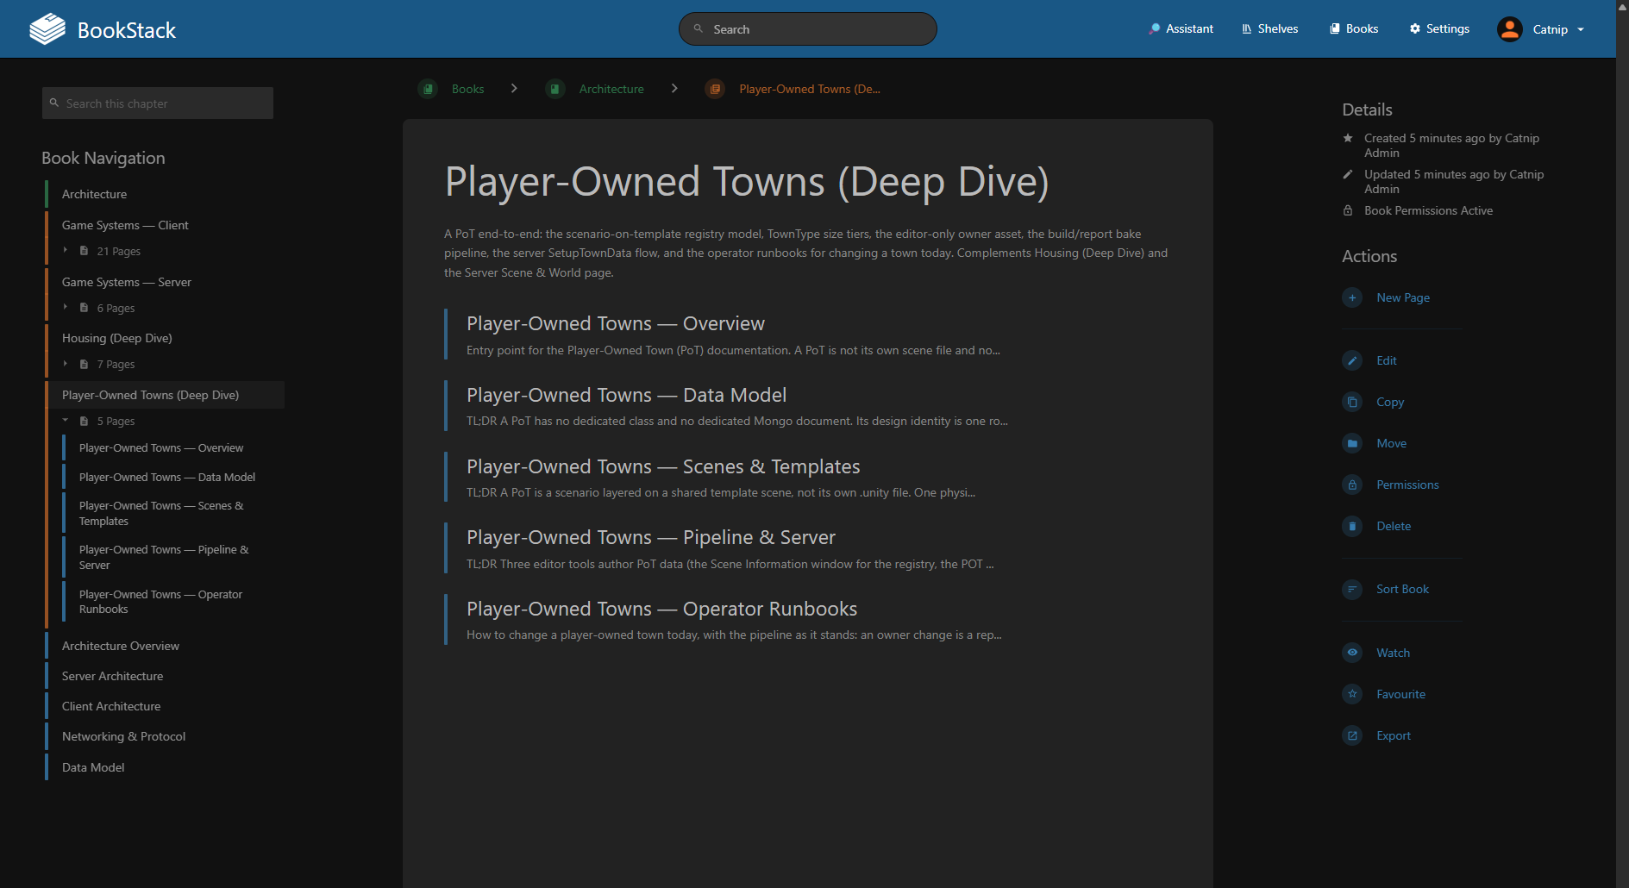This screenshot has width=1629, height=888.
Task: Open main list Player-Owned Towns — Data Model
Action: [626, 395]
